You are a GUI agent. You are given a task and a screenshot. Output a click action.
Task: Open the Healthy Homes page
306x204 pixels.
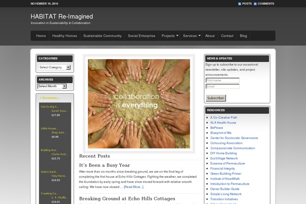65,36
